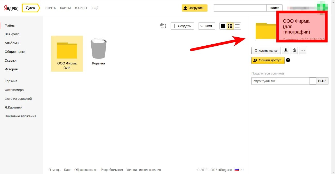Focus the search input field
The width and height of the screenshot is (335, 174).
coord(240,8)
